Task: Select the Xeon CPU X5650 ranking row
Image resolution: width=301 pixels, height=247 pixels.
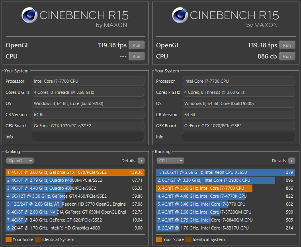Action: click(x=226, y=172)
